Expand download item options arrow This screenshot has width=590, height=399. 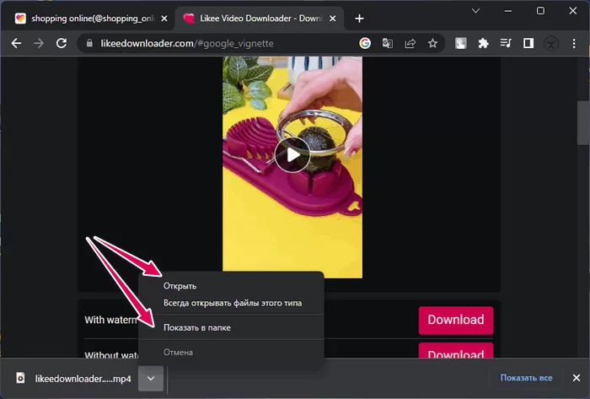pyautogui.click(x=148, y=379)
